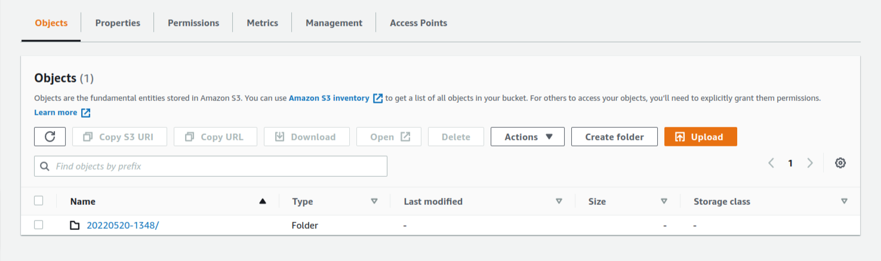Click the Create folder button

tap(614, 137)
